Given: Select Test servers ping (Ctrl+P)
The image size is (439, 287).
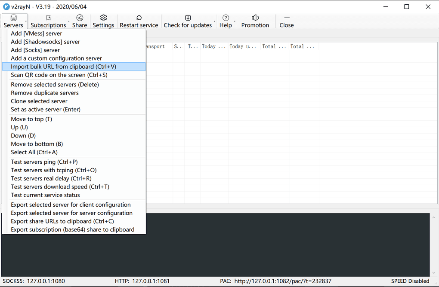Looking at the screenshot, I should click(74, 162).
